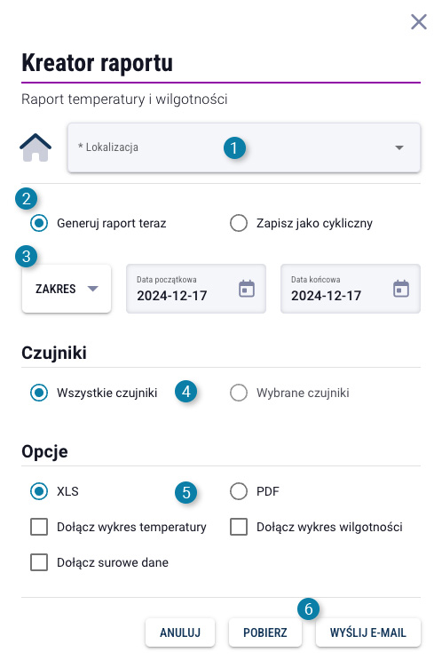Click the Data początkowa date field
The width and height of the screenshot is (442, 668).
196,289
